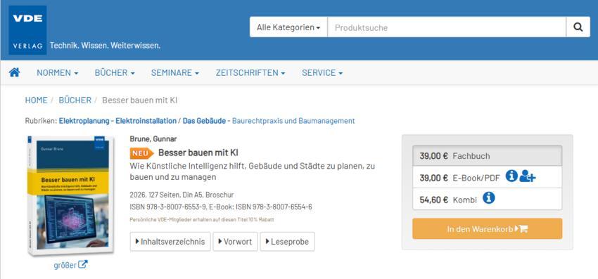Go to HOME breadcrumb
Screen dimensions: 598x279
(x=36, y=100)
